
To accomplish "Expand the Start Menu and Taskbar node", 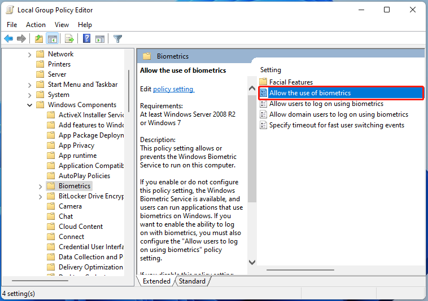I will point(29,85).
